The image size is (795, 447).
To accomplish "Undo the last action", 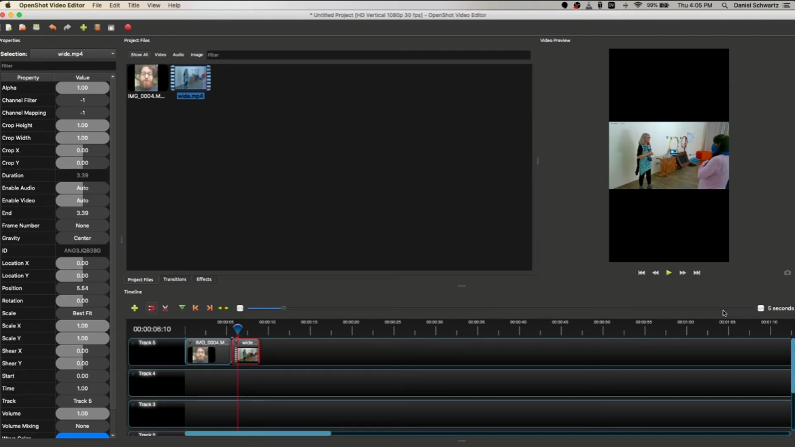I will 52,27.
